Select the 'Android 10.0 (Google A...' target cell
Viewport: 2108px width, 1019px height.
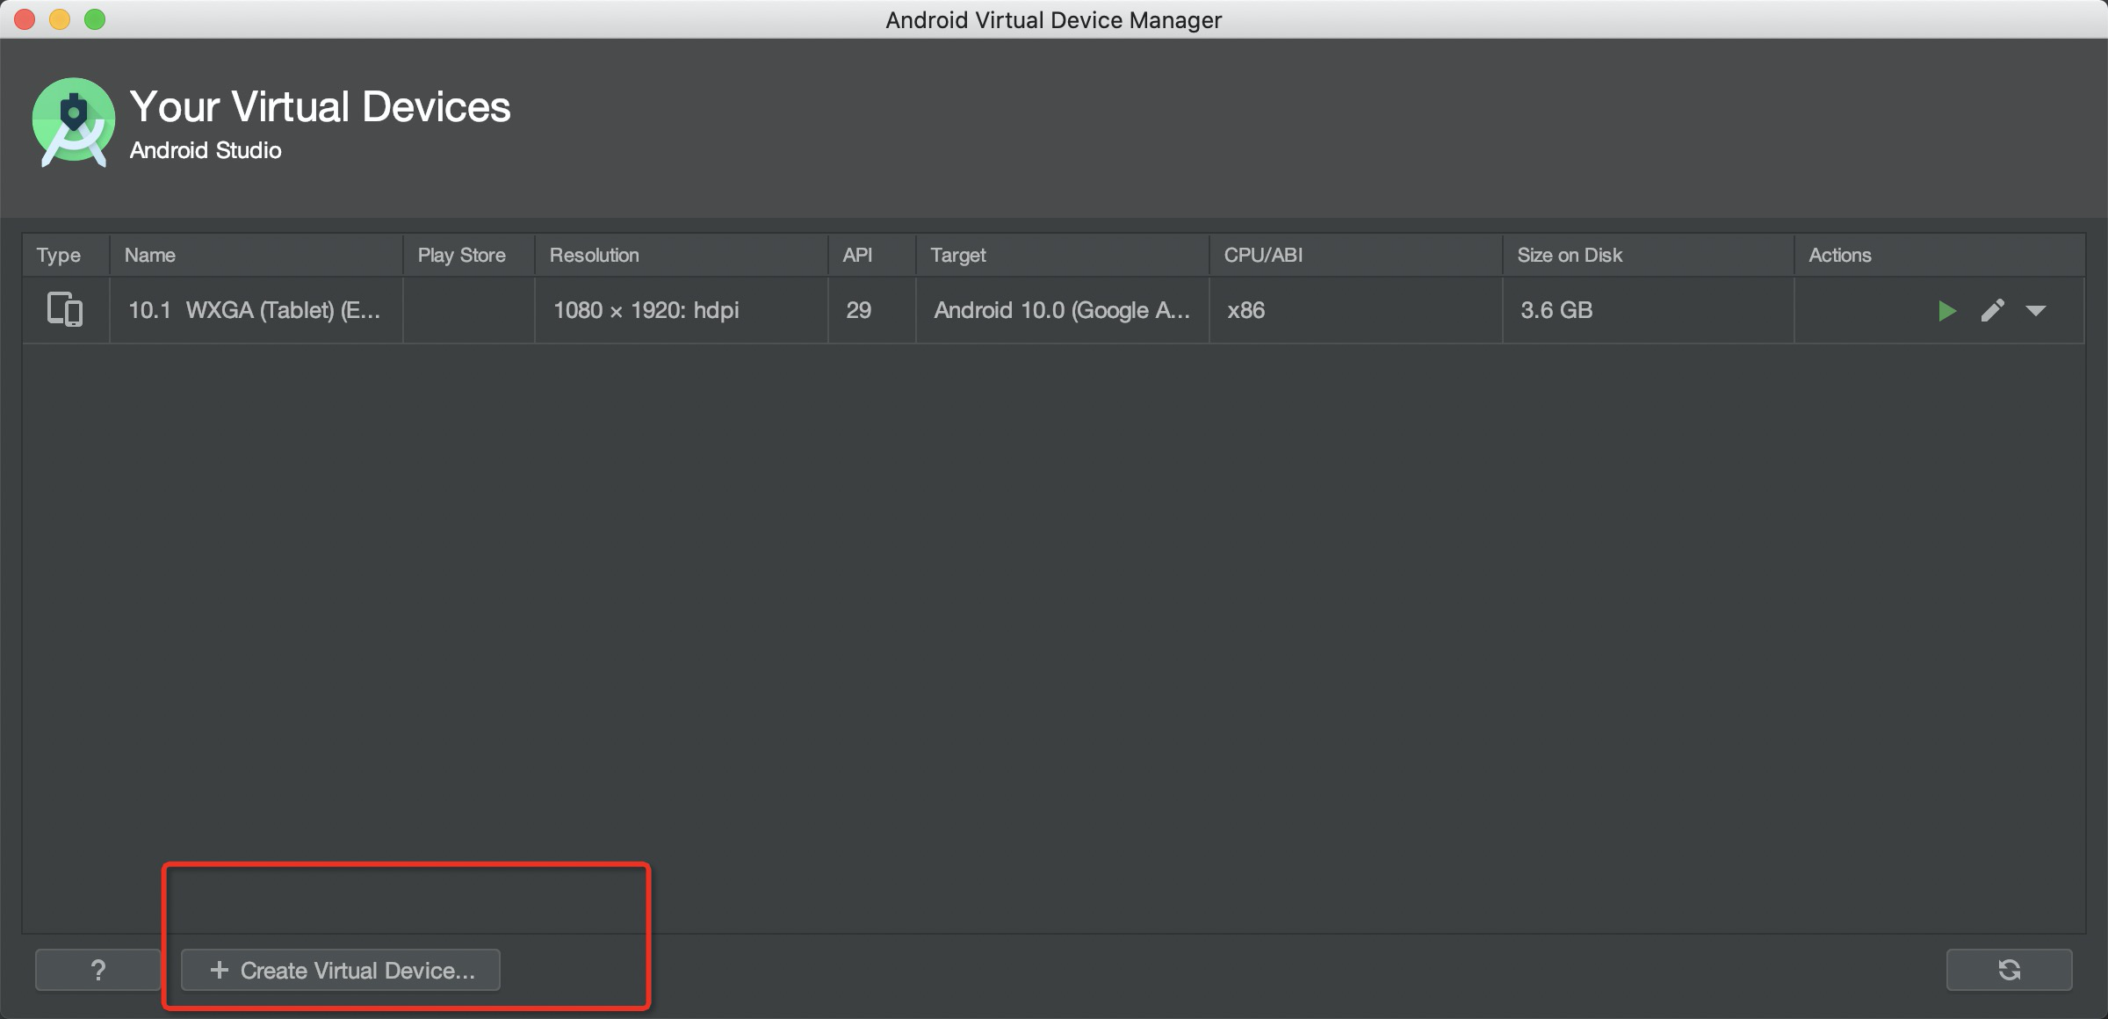tap(1063, 310)
